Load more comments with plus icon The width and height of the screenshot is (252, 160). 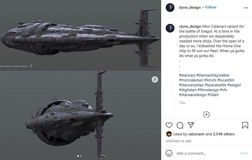point(207,115)
